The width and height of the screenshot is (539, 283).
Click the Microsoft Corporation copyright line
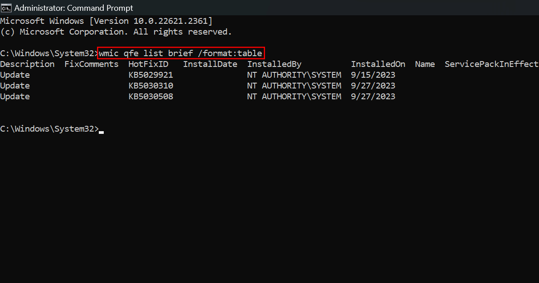[x=116, y=32]
